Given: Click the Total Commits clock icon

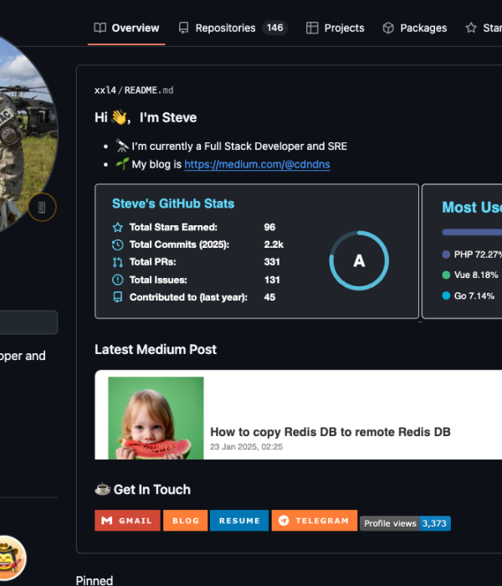Looking at the screenshot, I should pyautogui.click(x=117, y=244).
